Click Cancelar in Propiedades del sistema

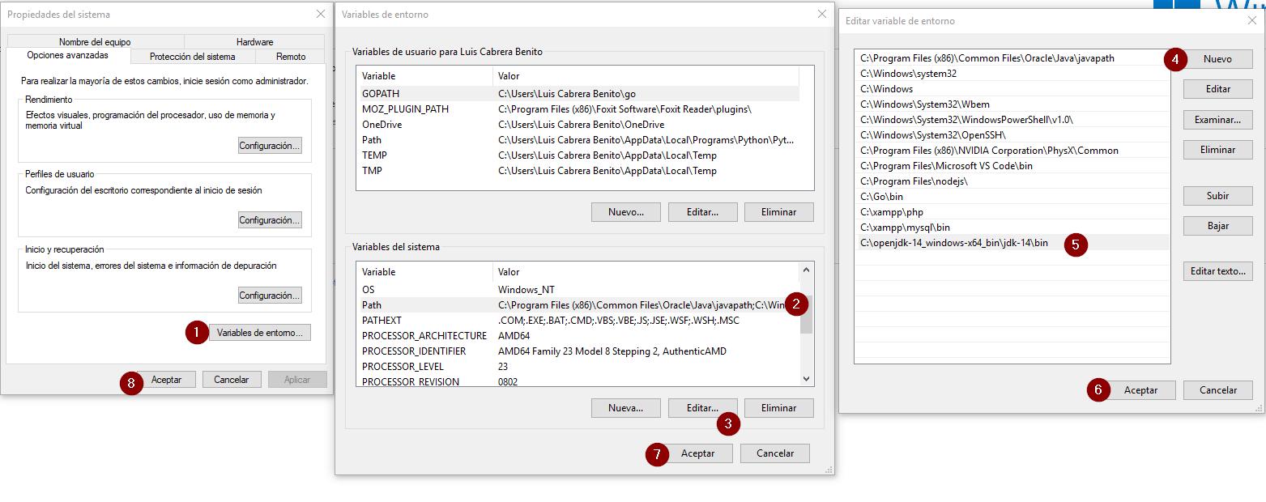tap(231, 380)
